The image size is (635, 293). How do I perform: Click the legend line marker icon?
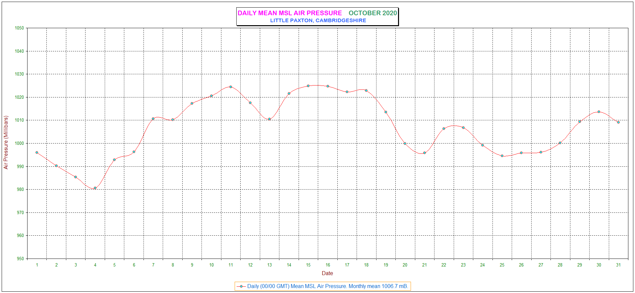click(241, 286)
